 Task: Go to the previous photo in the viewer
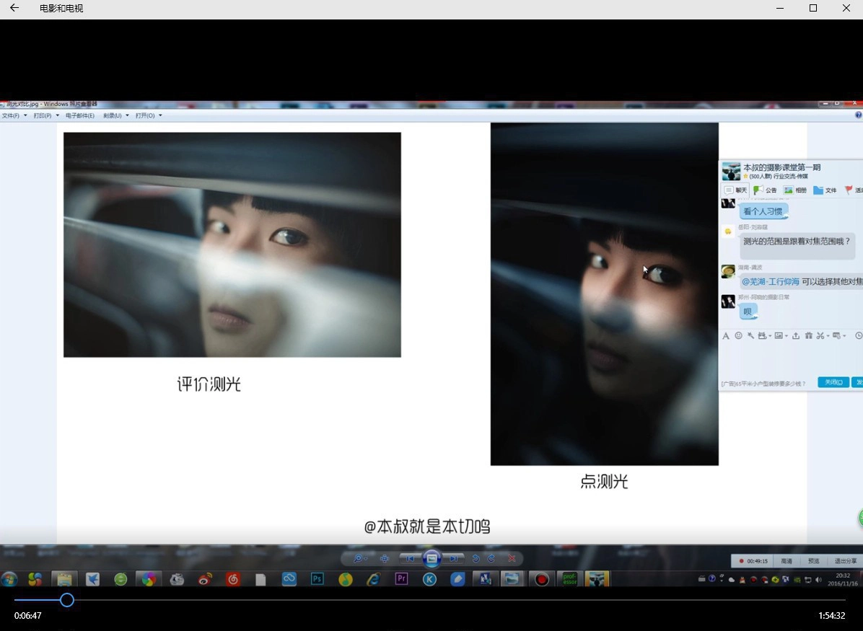coord(410,558)
